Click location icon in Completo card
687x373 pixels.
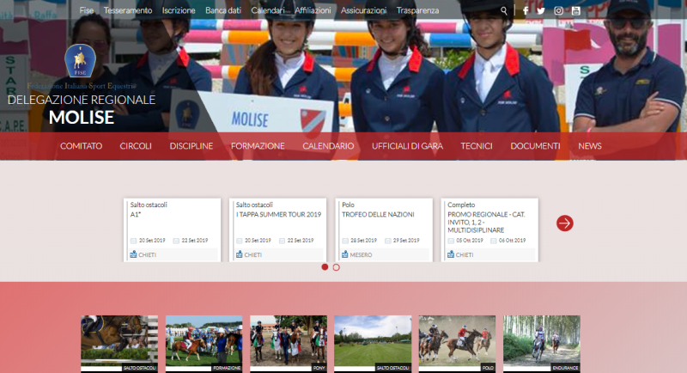pos(450,254)
